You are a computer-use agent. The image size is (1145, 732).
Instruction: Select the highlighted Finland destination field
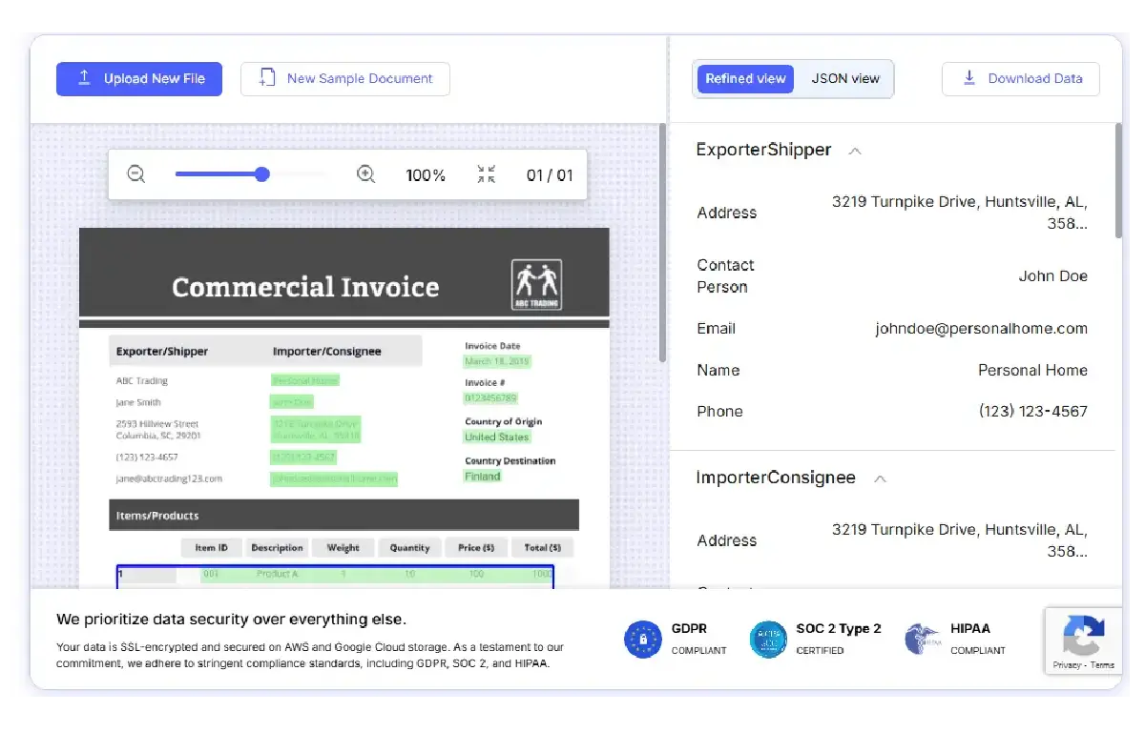pyautogui.click(x=483, y=477)
